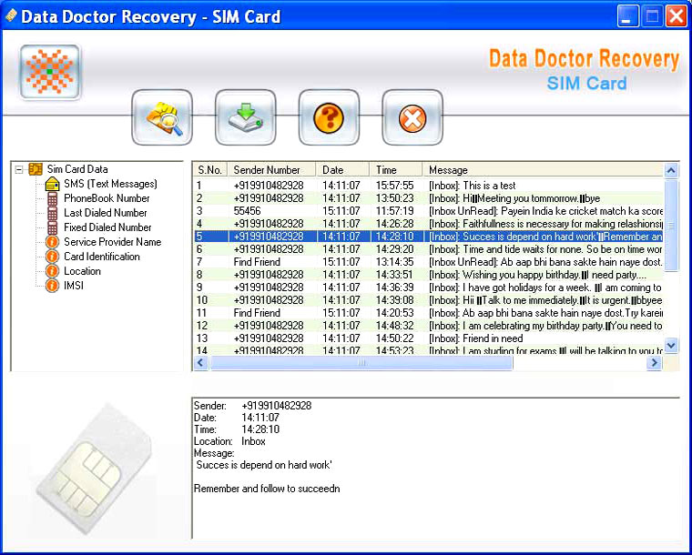Viewport: 692px width, 555px height.
Task: Select Service Provider Name tree entry
Action: click(113, 242)
